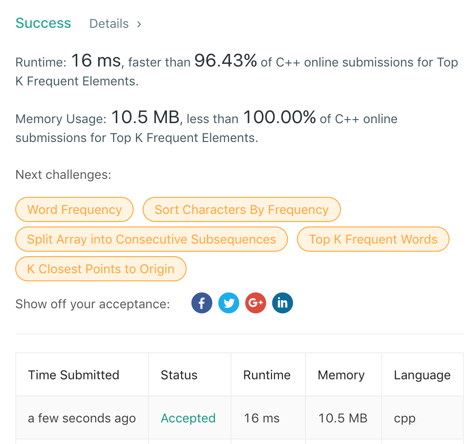The width and height of the screenshot is (471, 444).
Task: Select the 'a few seconds ago' submission row
Action: tap(82, 418)
